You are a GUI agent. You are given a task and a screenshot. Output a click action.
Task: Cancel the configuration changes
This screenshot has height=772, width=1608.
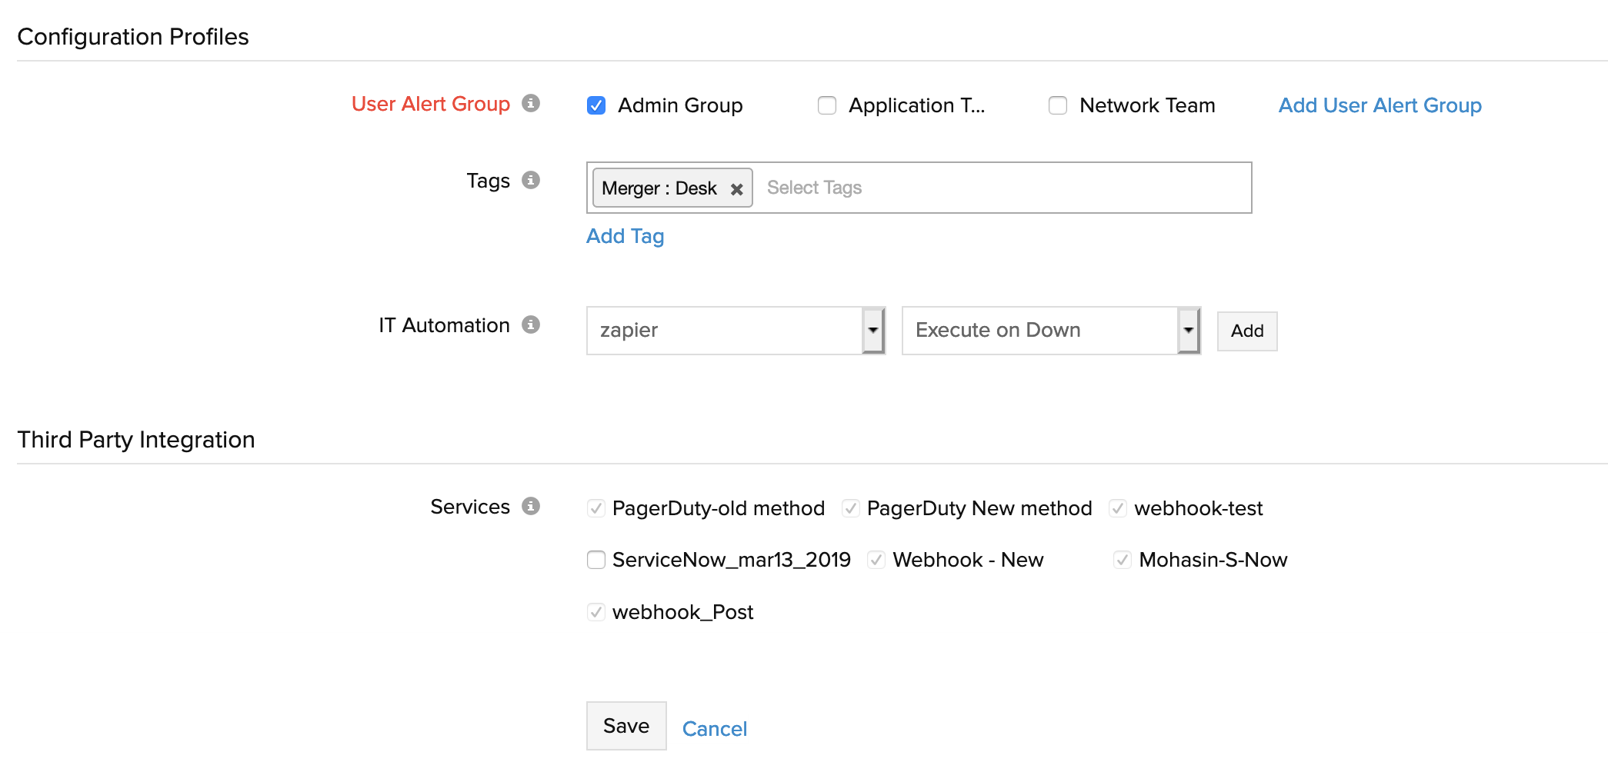coord(714,729)
